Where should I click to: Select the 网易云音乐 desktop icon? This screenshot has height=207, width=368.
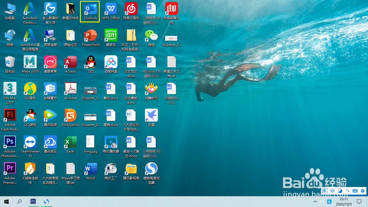(131, 11)
